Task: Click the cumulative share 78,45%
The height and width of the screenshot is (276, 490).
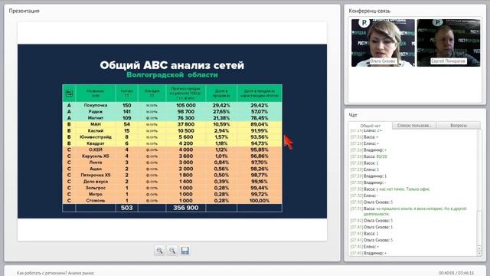Action: pyautogui.click(x=260, y=118)
